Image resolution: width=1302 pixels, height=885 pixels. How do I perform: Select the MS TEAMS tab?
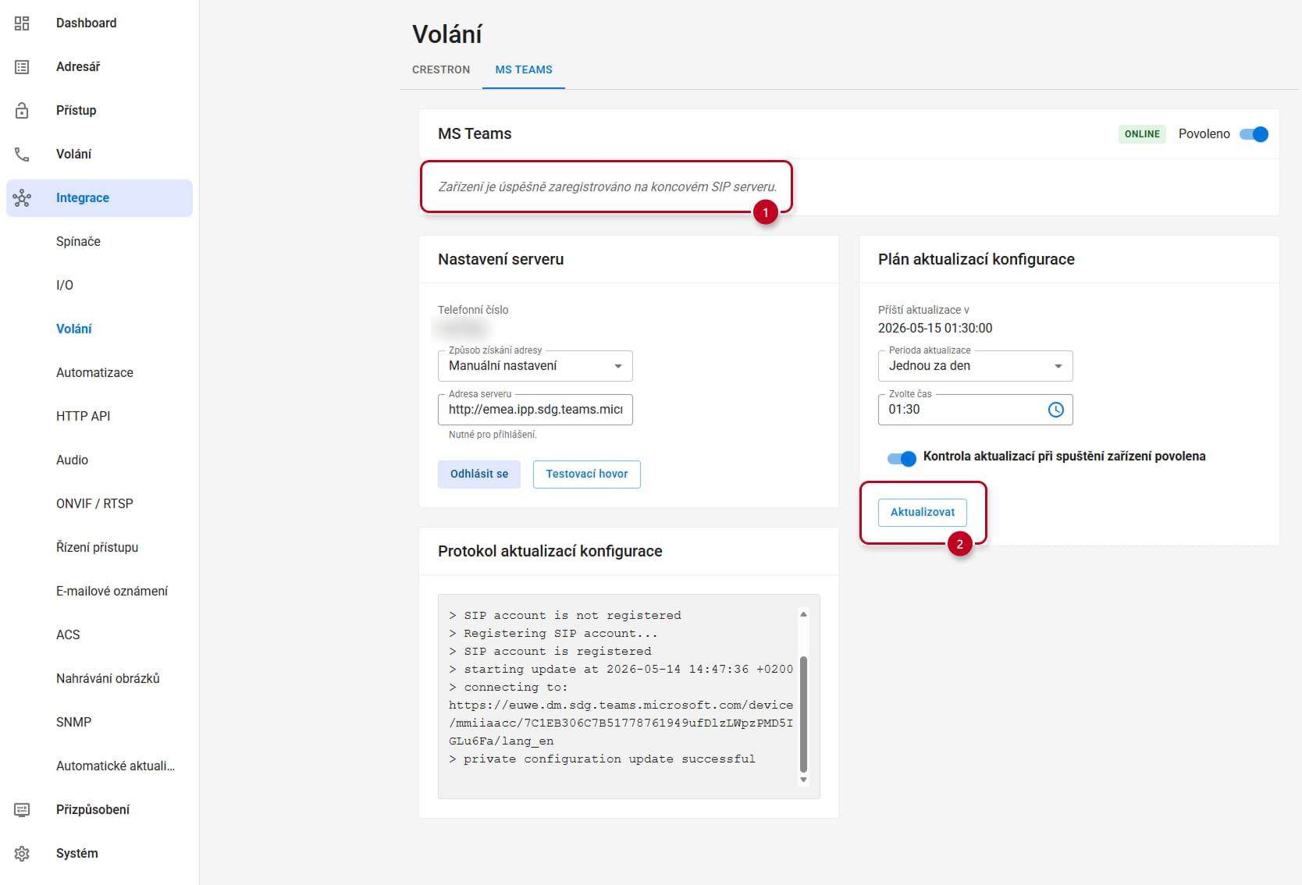524,69
